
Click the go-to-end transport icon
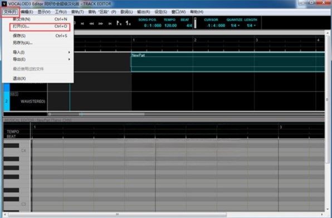click(x=110, y=24)
